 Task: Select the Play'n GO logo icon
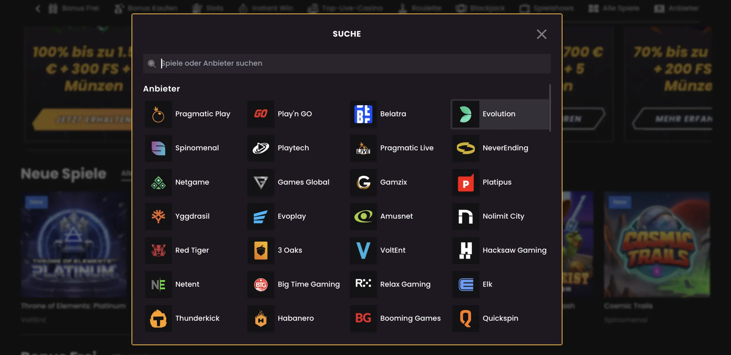coord(261,114)
